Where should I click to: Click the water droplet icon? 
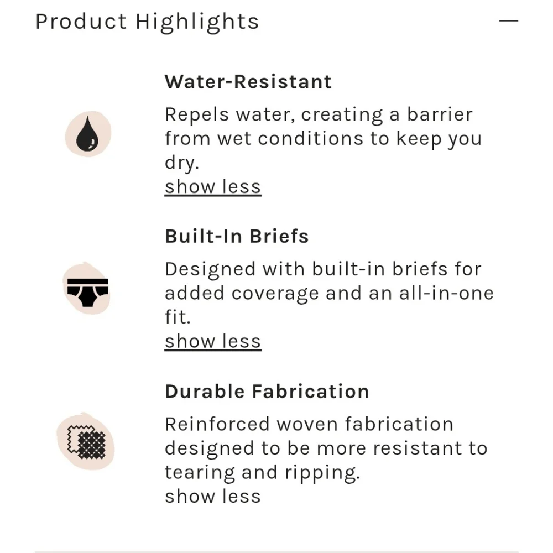[88, 134]
